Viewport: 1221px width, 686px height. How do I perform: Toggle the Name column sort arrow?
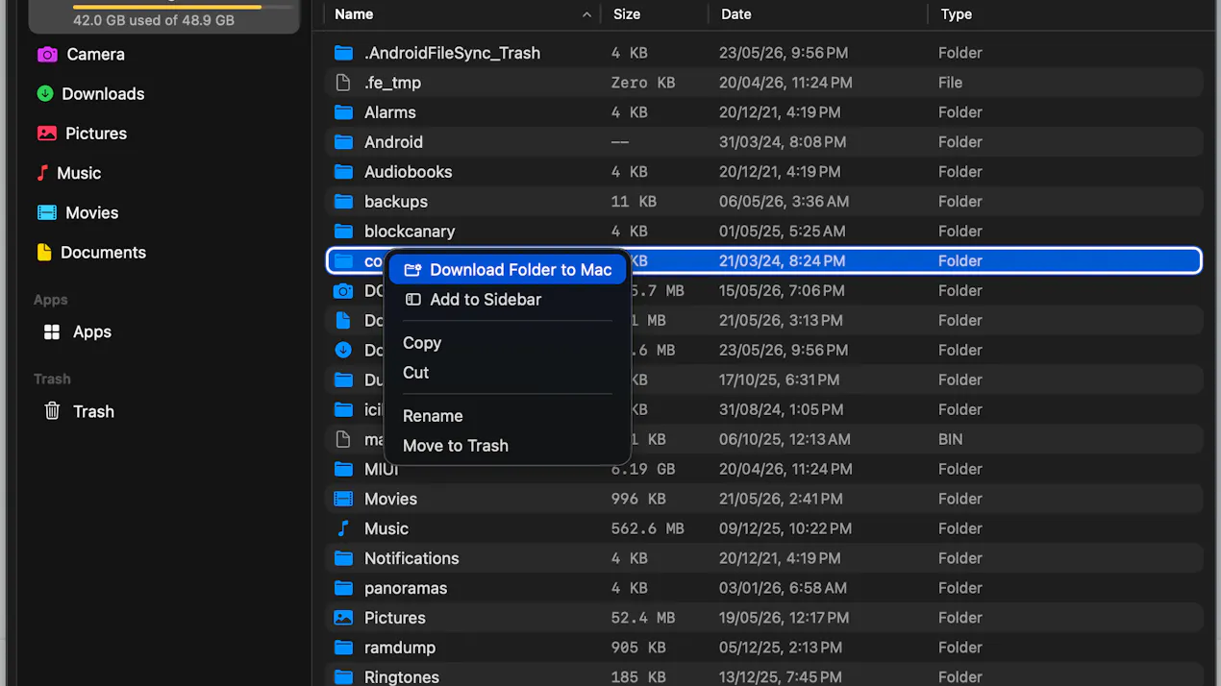click(x=586, y=14)
